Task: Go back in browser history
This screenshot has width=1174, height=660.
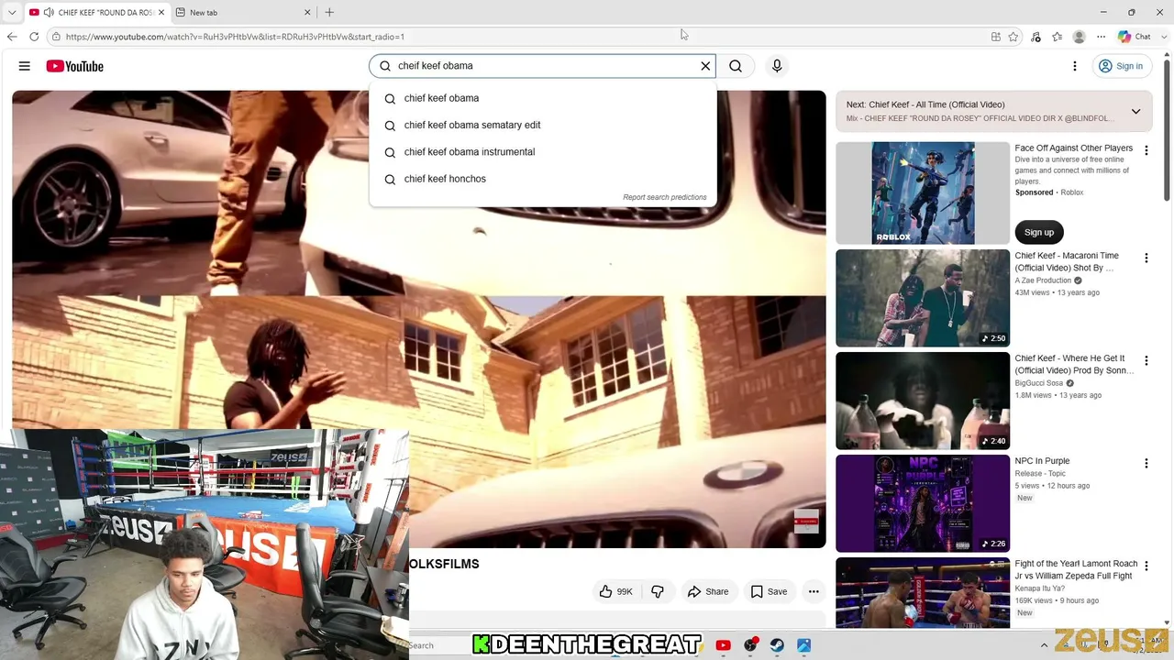Action: (12, 37)
